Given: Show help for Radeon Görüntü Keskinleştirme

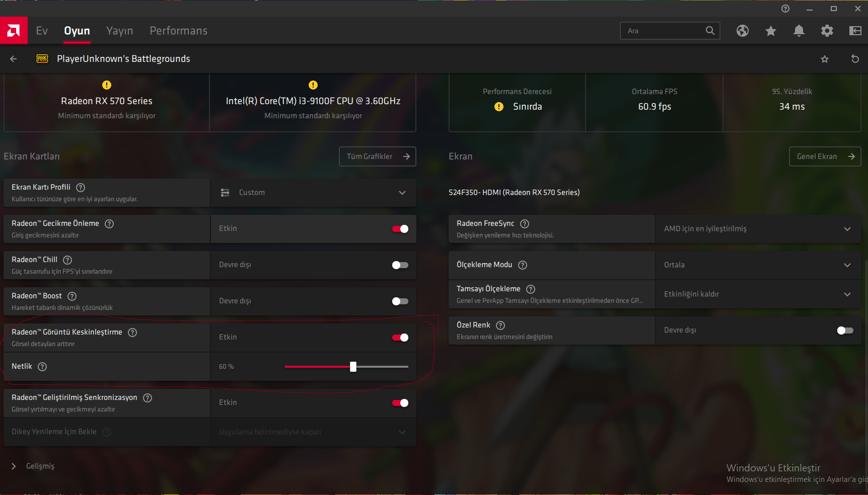Looking at the screenshot, I should [132, 333].
